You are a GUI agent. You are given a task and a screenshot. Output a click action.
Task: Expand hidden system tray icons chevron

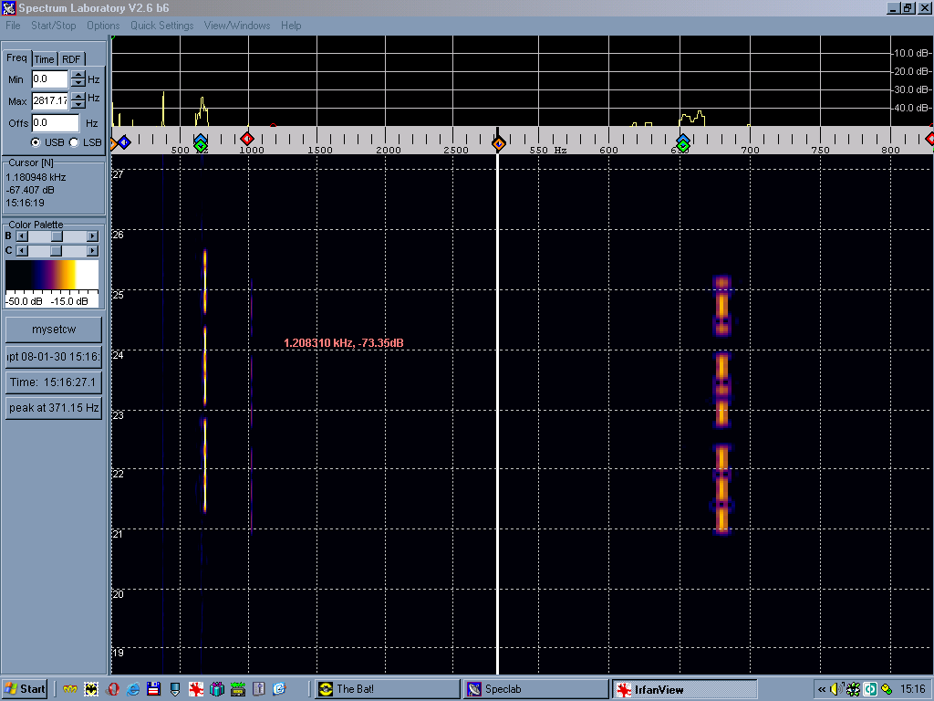tap(822, 690)
